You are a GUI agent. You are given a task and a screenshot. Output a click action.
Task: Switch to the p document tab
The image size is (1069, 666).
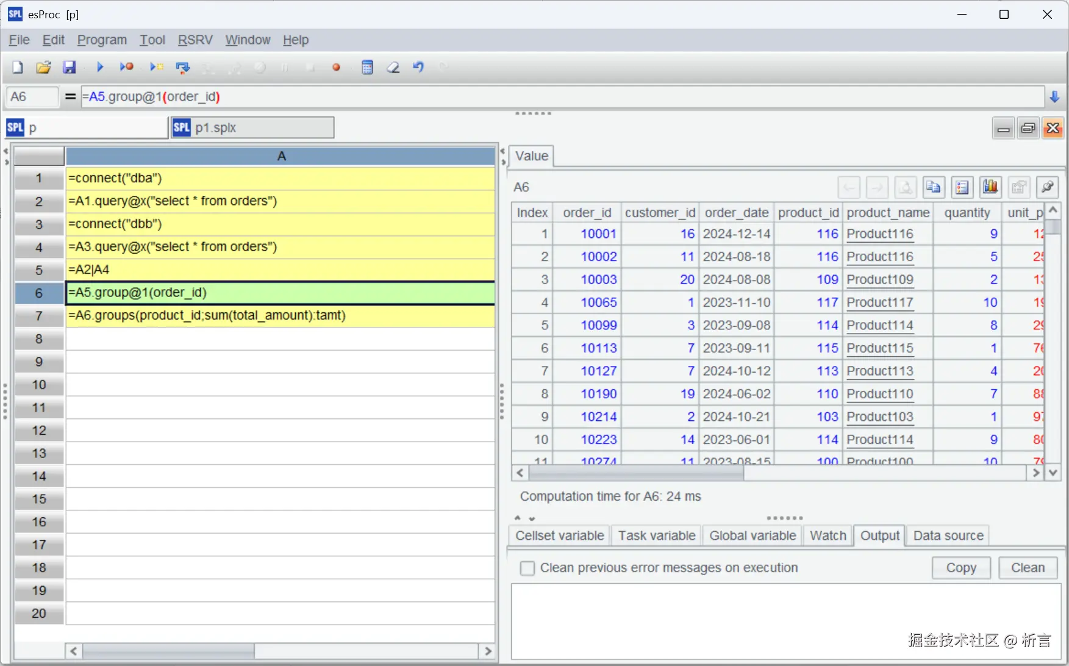pyautogui.click(x=87, y=127)
